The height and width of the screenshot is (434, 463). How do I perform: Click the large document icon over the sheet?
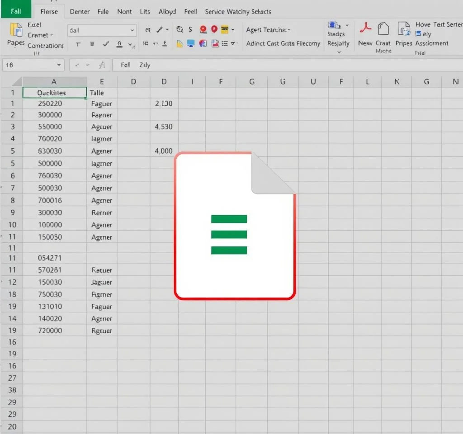[x=235, y=226]
